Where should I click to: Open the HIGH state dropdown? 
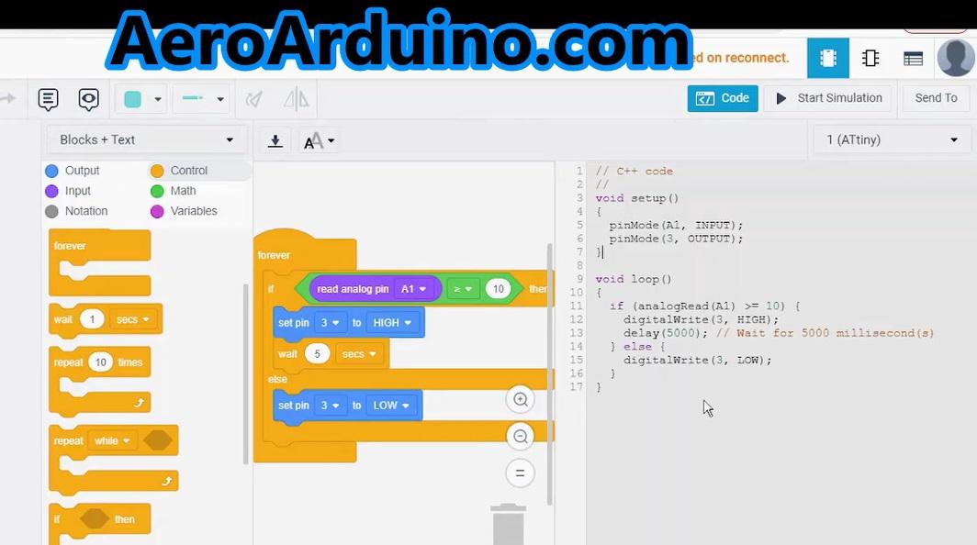tap(392, 323)
